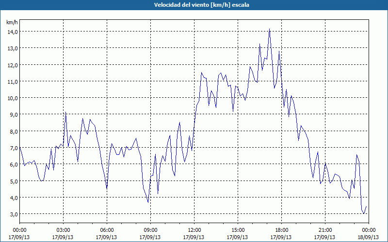Click the 15:00 time label on the x-axis
Image resolution: width=388 pixels, height=242 pixels.
[x=238, y=230]
